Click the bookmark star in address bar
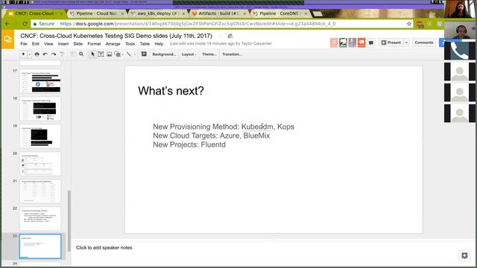The width and height of the screenshot is (477, 268). click(x=409, y=24)
